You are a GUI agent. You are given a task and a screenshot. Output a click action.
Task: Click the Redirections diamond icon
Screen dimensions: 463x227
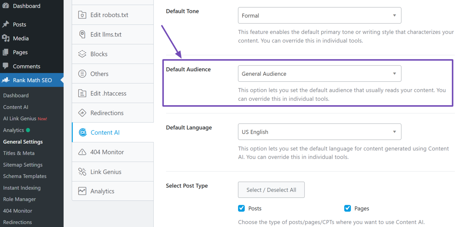click(82, 113)
